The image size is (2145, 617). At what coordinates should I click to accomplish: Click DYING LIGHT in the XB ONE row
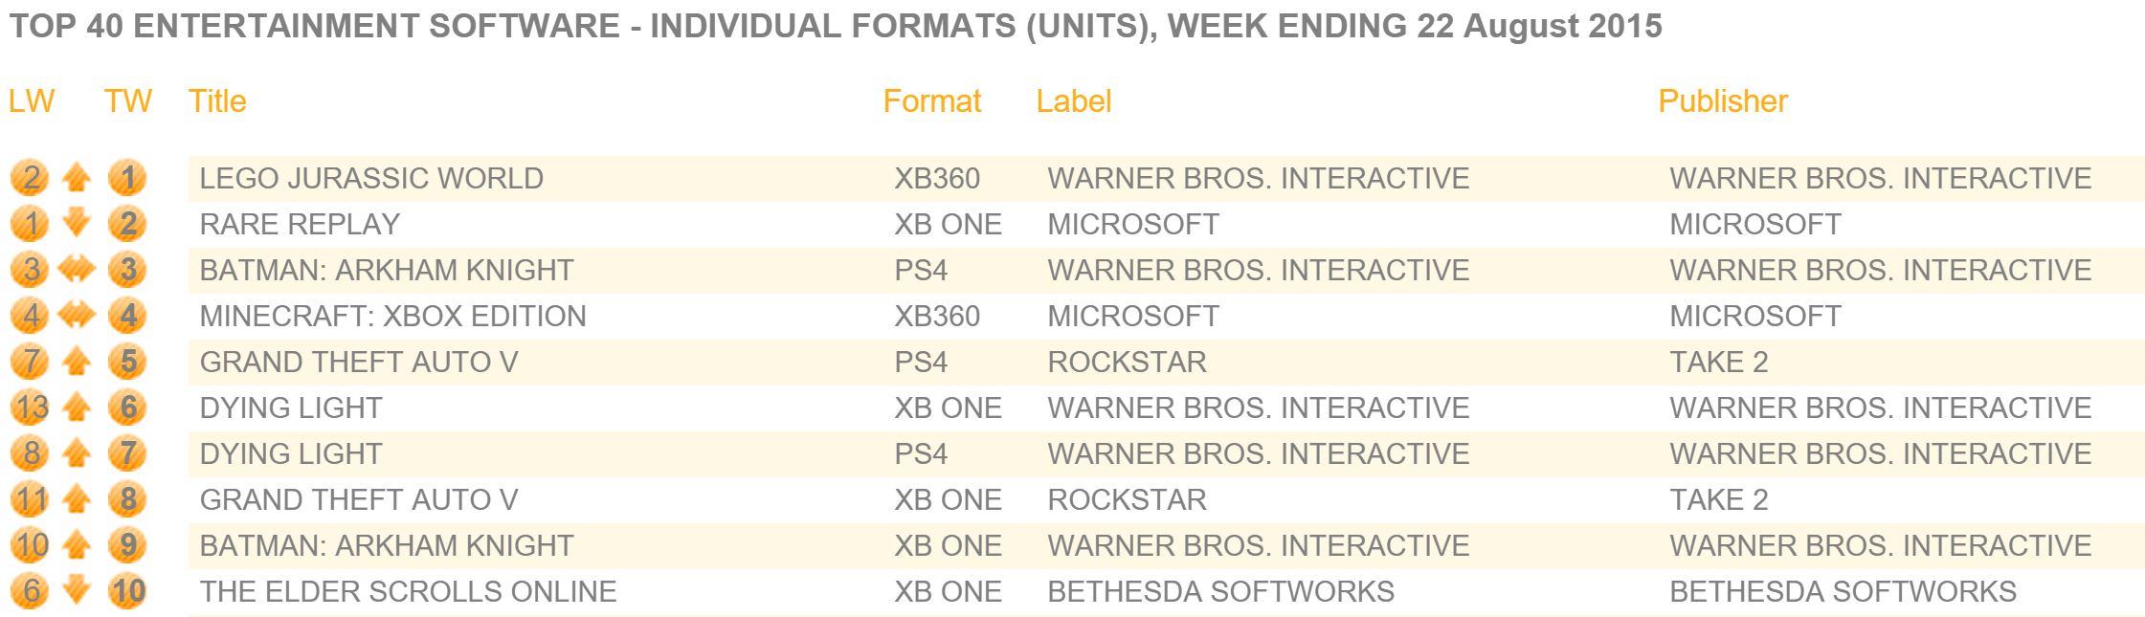coord(291,408)
